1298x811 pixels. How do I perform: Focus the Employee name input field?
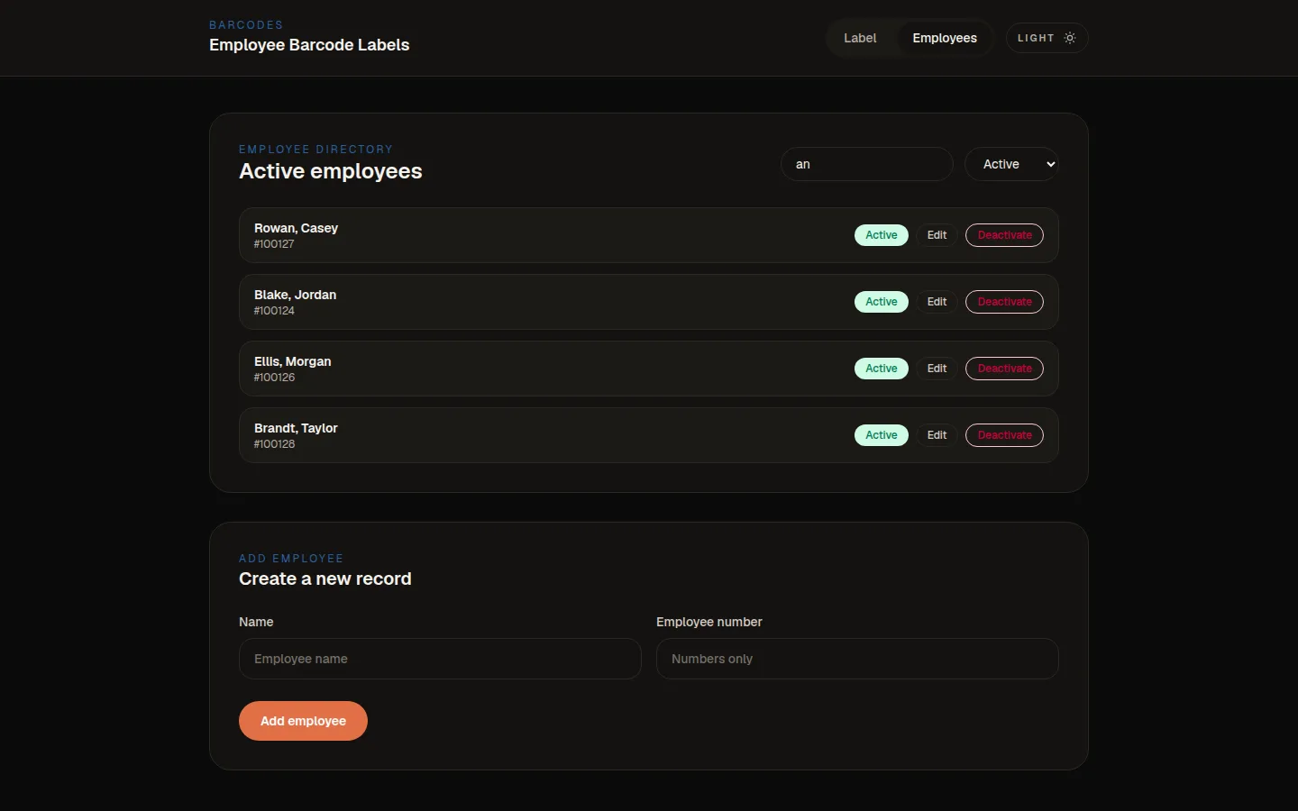click(x=440, y=659)
